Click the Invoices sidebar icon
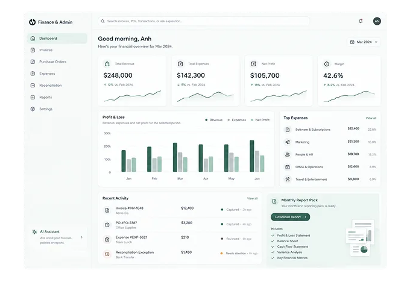Viewport: 410px width, 282px height. (33, 50)
